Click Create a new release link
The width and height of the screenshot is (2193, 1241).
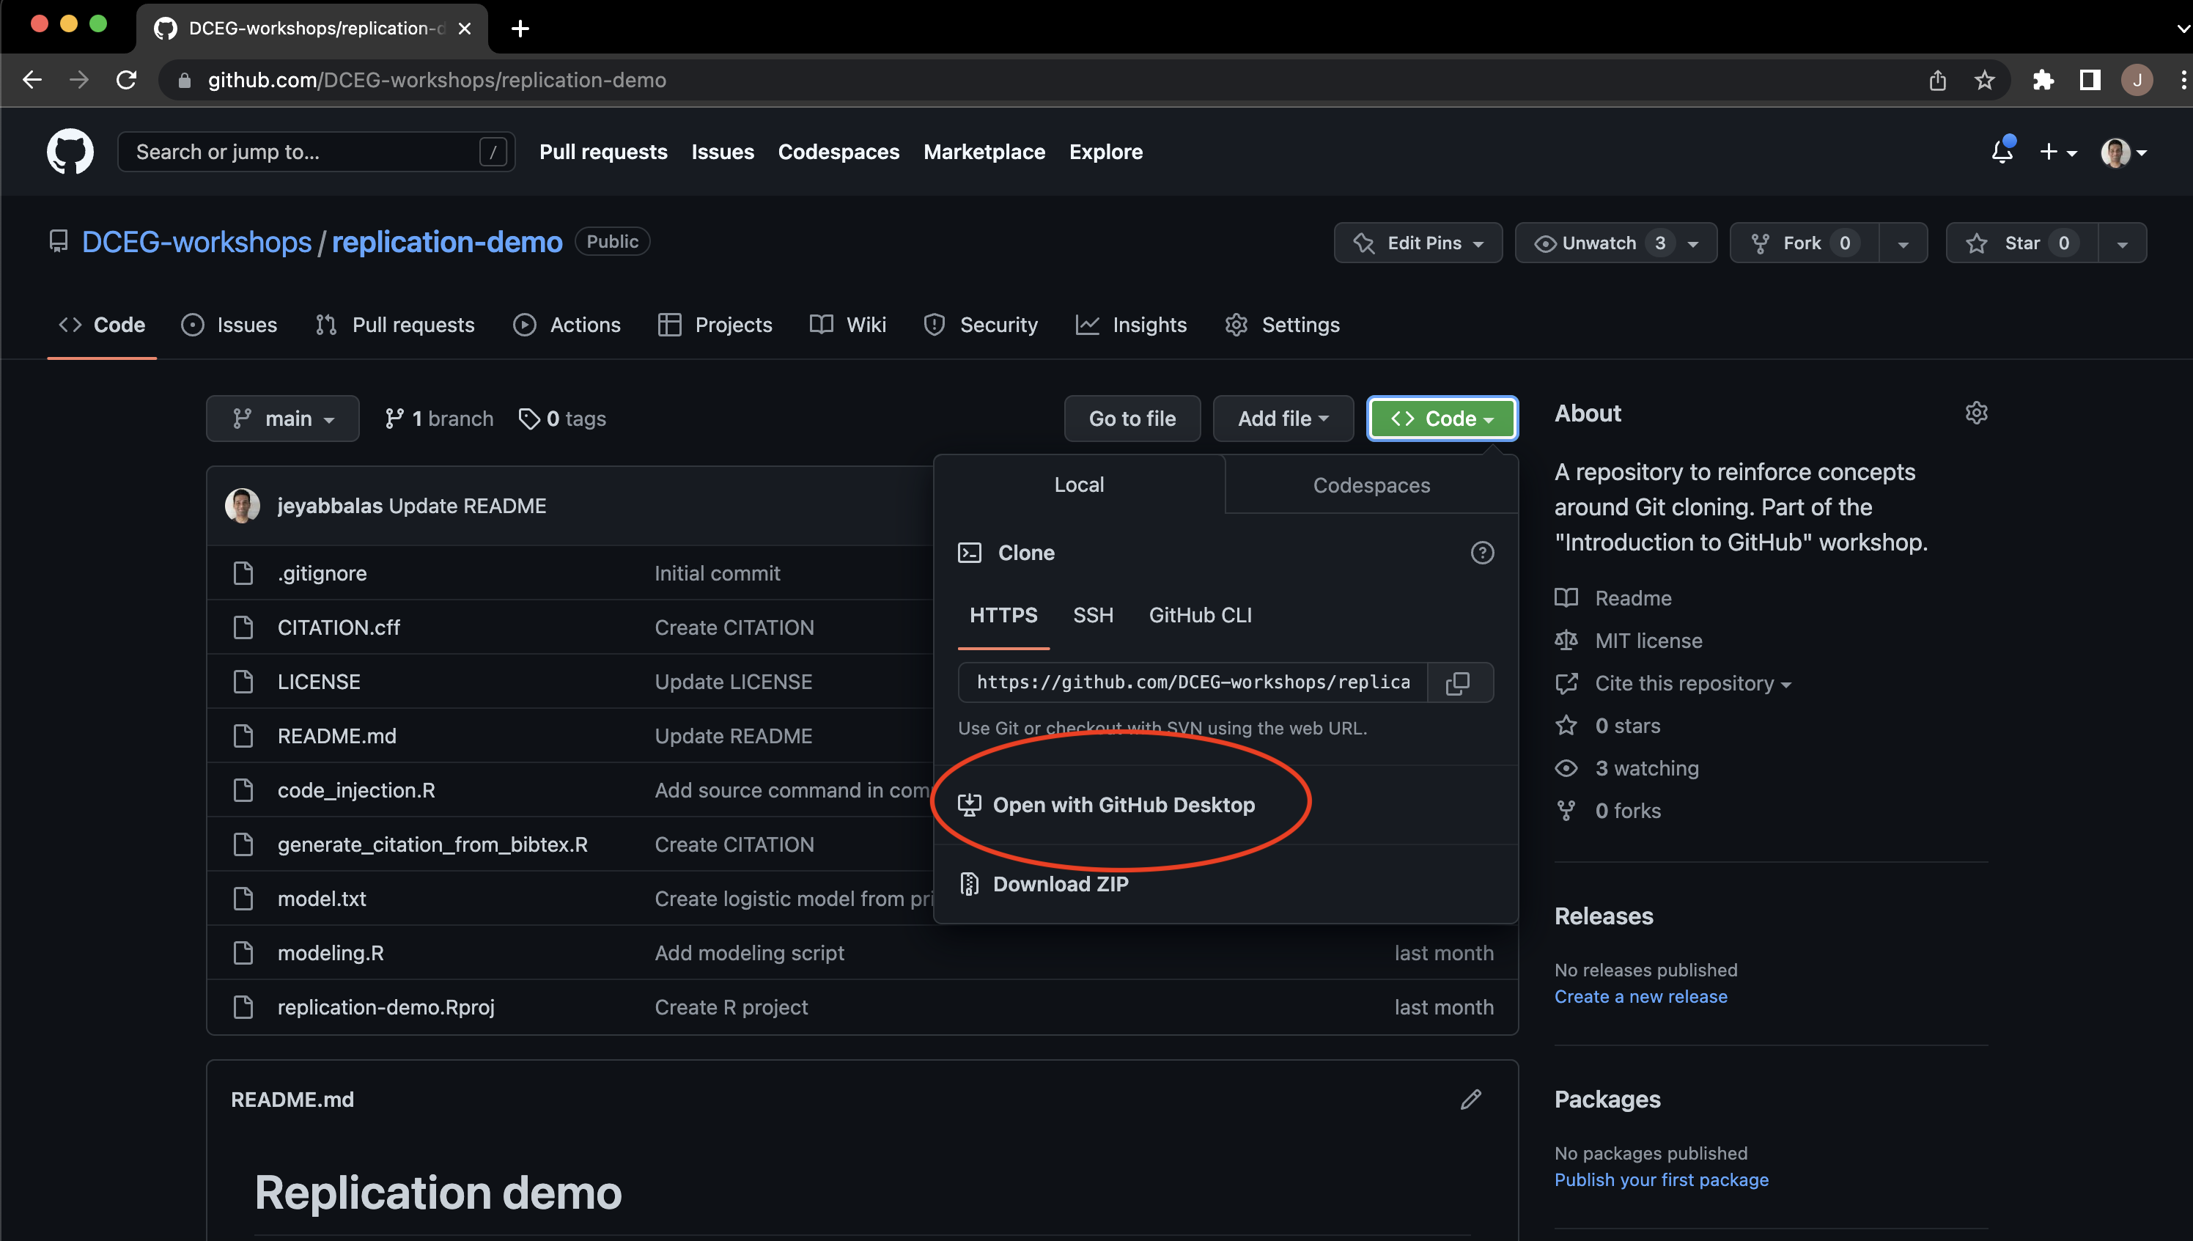pyautogui.click(x=1640, y=996)
